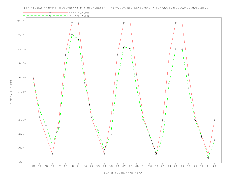This screenshot has height=181, width=234.
Task: Click the 75 forecast hour tick label
Action: [195, 166]
